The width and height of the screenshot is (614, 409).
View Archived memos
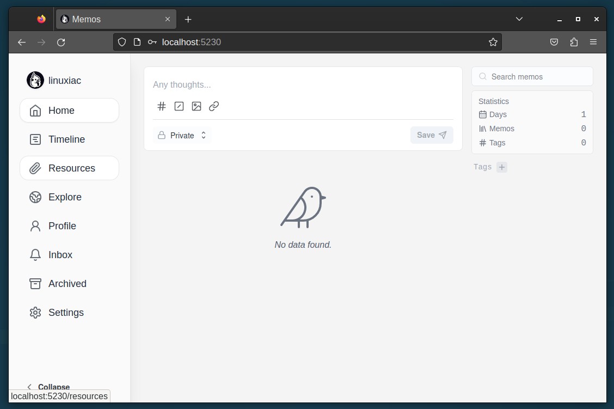pyautogui.click(x=69, y=284)
